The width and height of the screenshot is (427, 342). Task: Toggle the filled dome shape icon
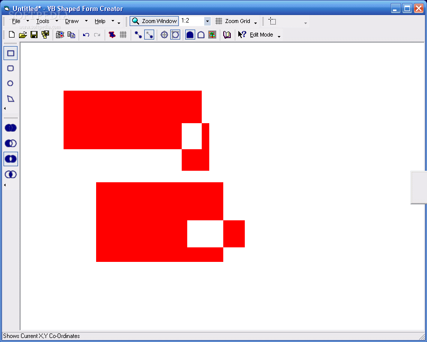(190, 35)
